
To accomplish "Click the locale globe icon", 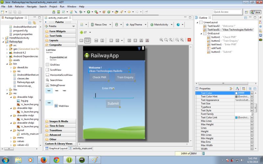I will click(x=178, y=25).
